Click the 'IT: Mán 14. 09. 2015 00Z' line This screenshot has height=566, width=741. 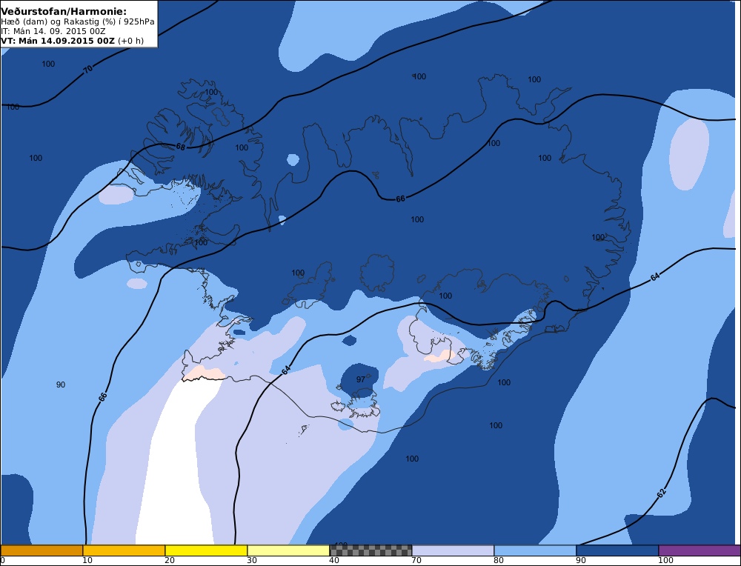53,31
